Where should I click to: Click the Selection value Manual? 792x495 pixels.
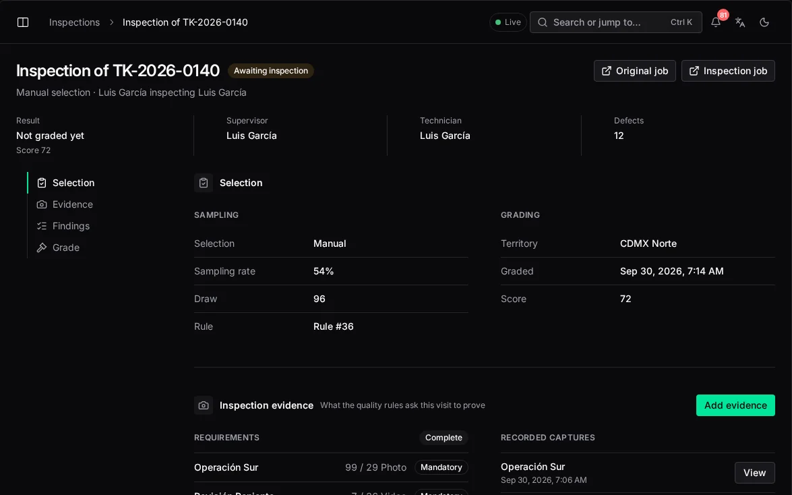pos(330,243)
